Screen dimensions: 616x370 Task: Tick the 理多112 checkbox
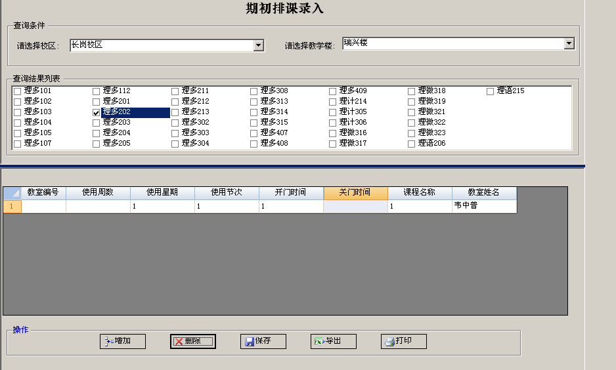click(97, 91)
